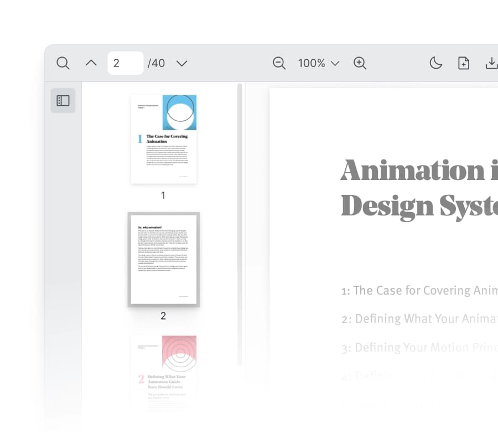
Task: Zoom out with the minus magnifier
Action: (x=279, y=63)
